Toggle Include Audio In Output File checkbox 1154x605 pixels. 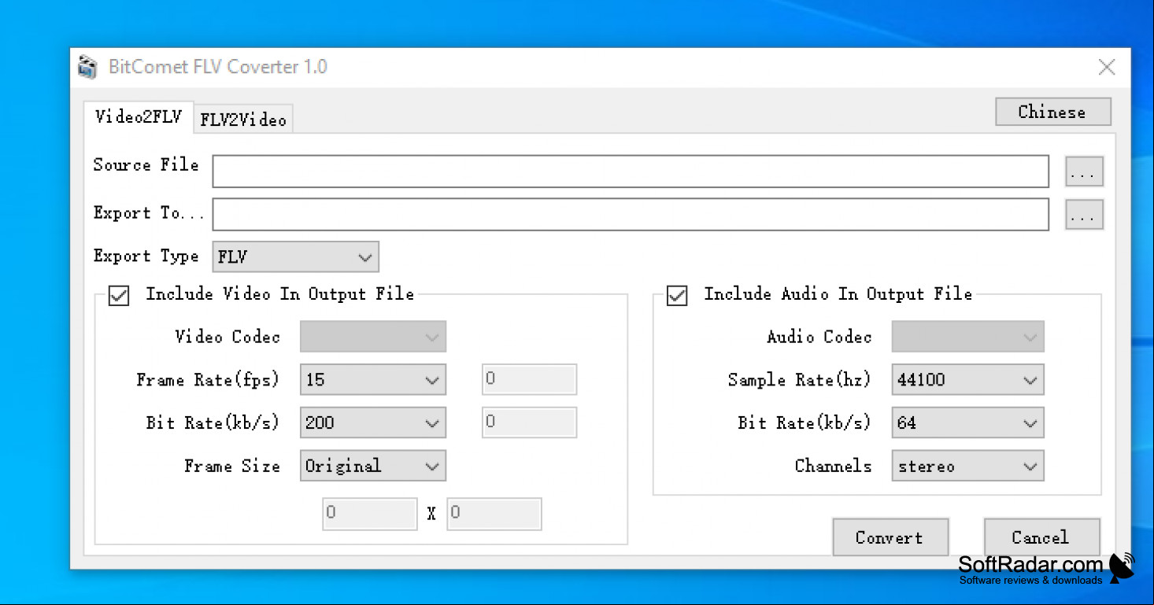point(677,296)
